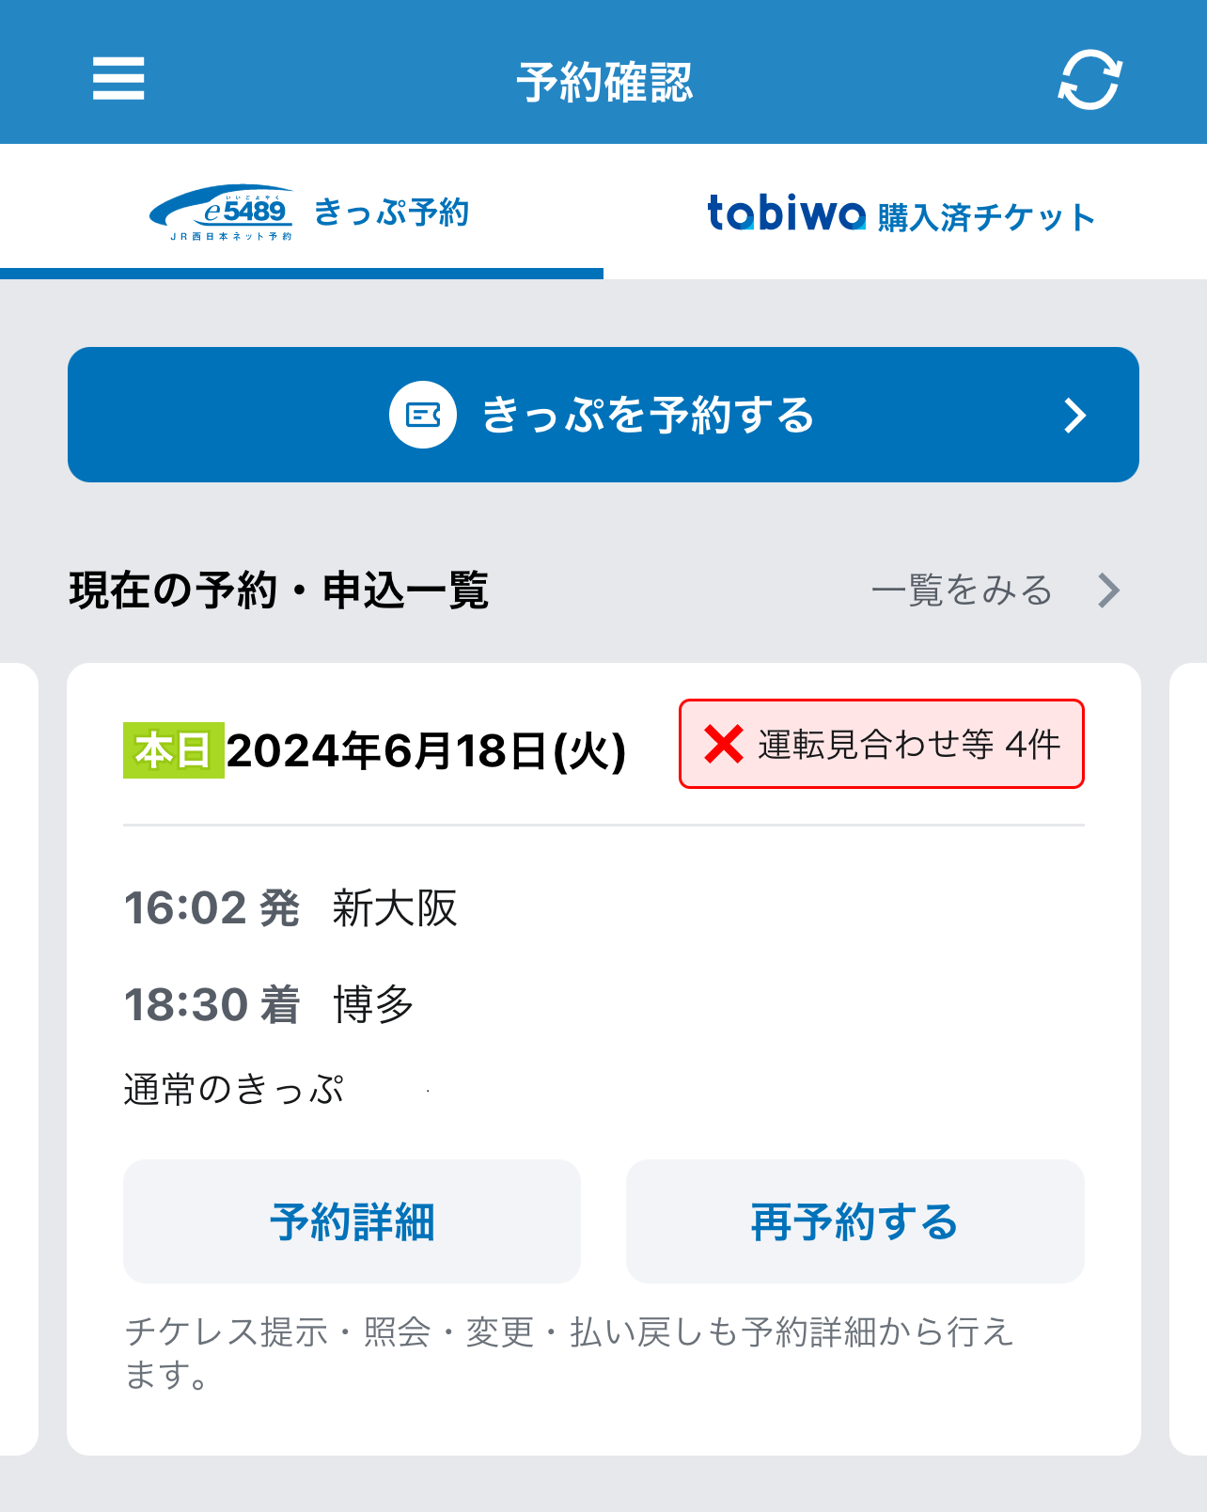Tap the next reservation card at the right edge
The image size is (1207, 1512).
1188,1059
